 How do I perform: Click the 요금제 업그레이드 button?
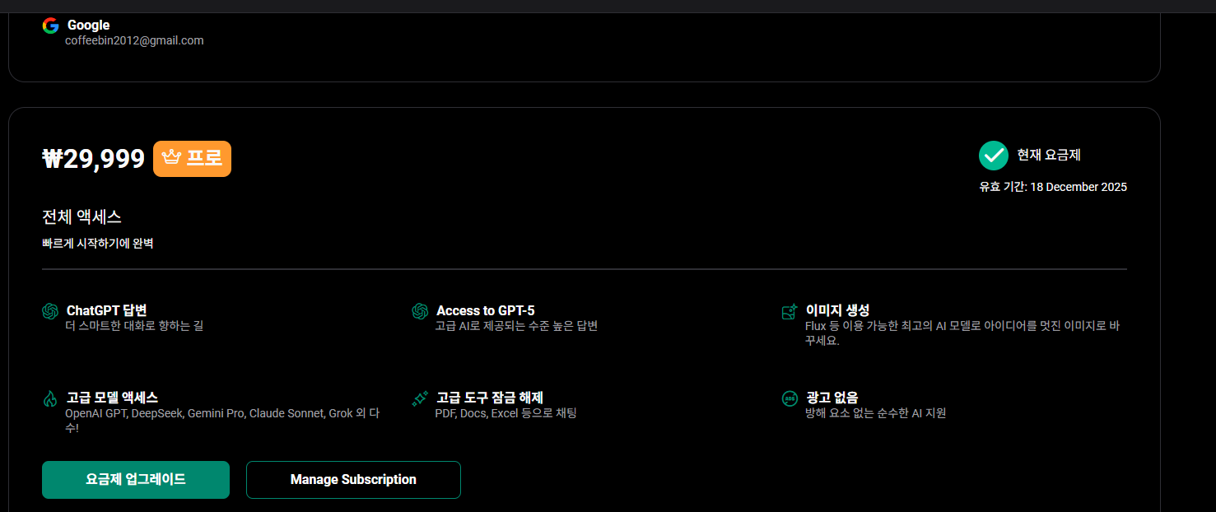[x=136, y=480]
